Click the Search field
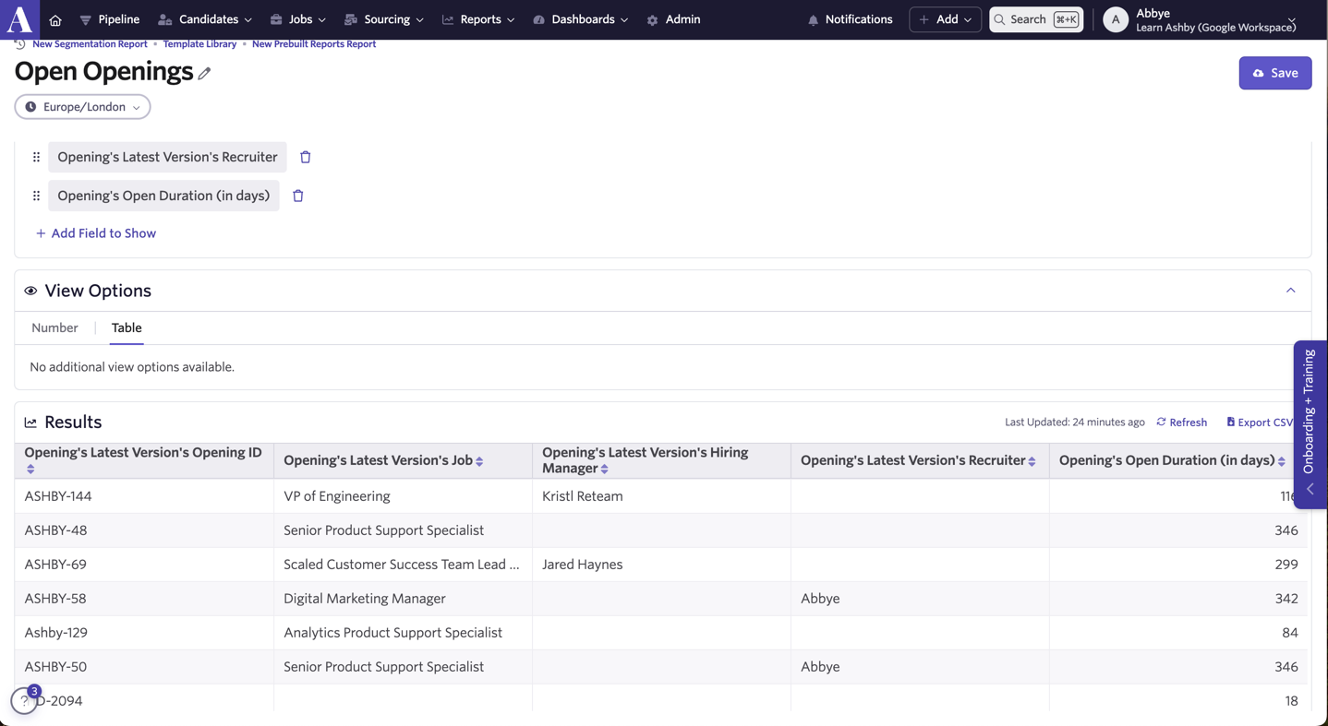This screenshot has width=1328, height=726. point(1036,19)
